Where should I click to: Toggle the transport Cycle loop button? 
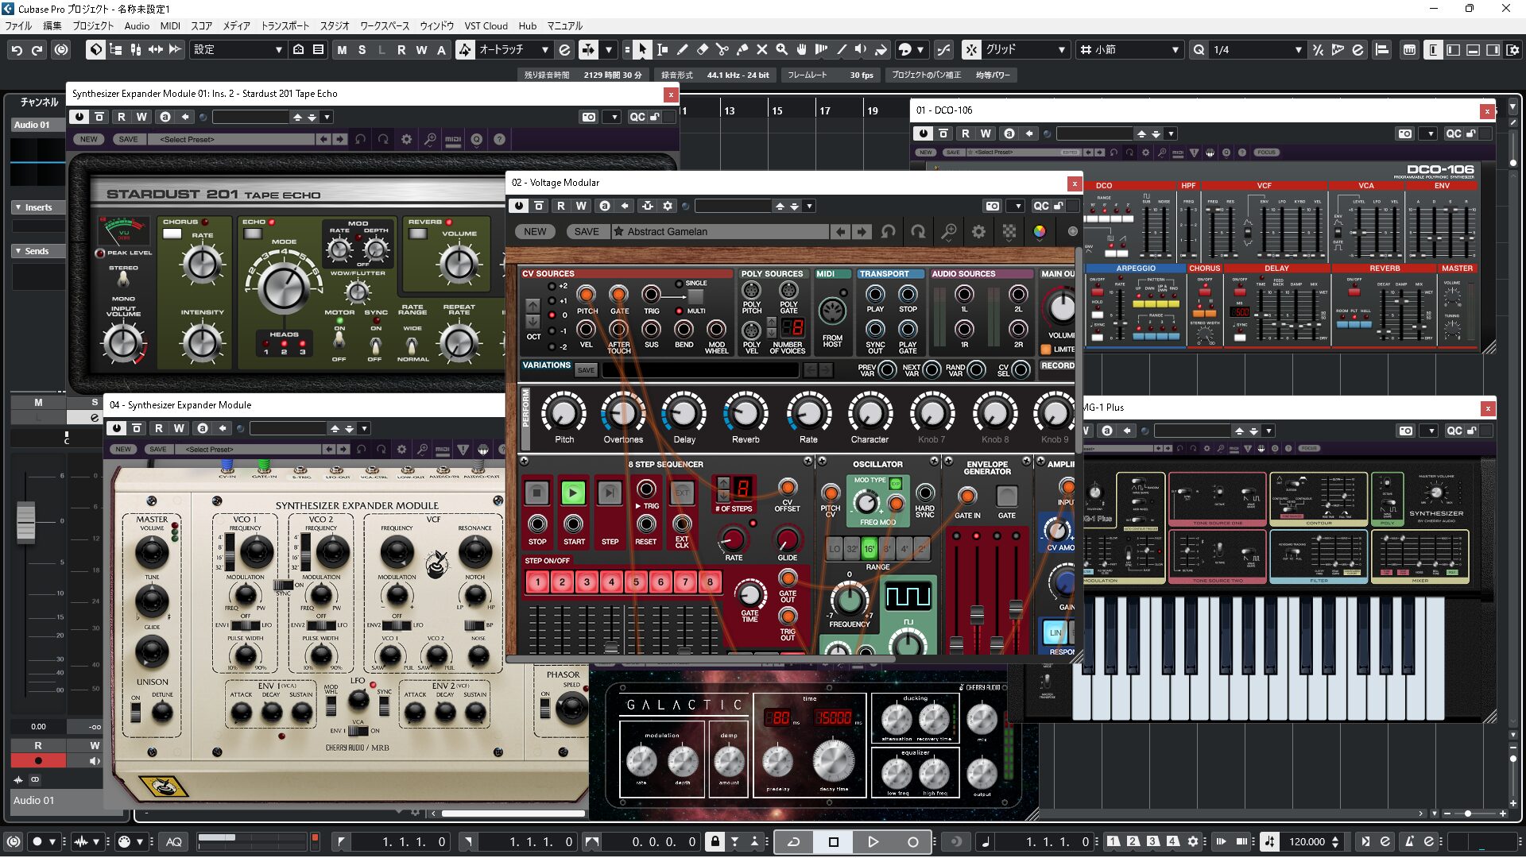(x=793, y=841)
